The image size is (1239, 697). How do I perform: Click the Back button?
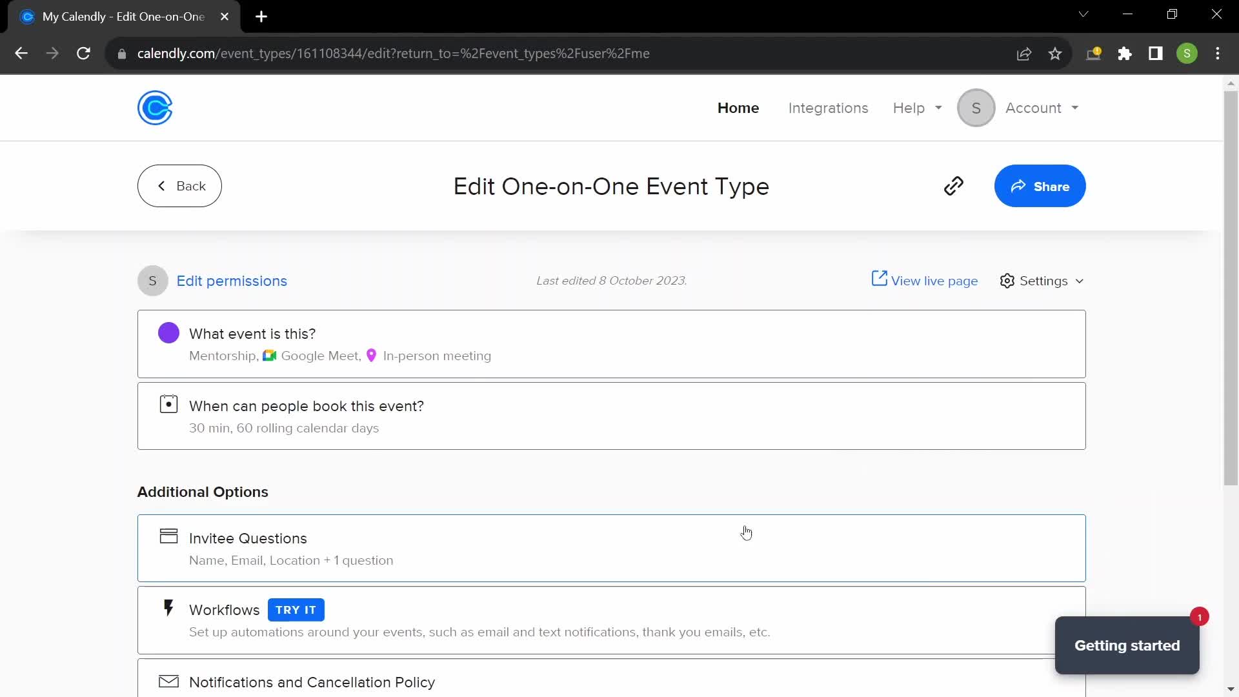(x=179, y=187)
